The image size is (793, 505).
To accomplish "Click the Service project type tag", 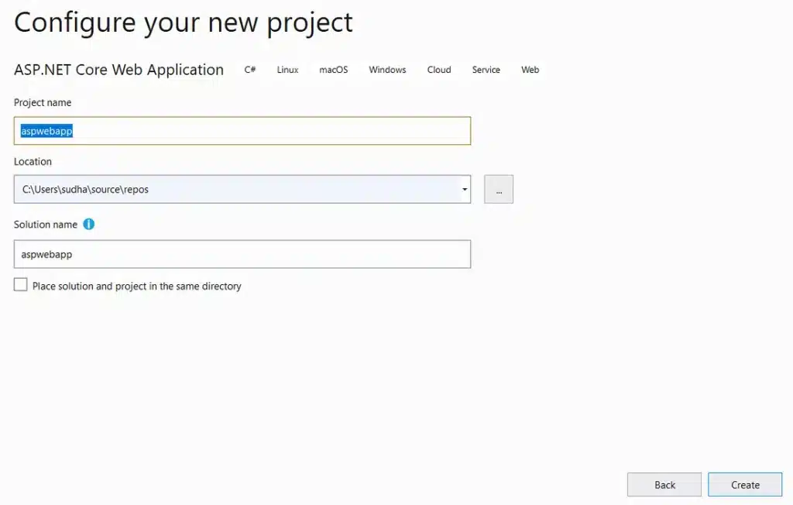I will point(486,70).
